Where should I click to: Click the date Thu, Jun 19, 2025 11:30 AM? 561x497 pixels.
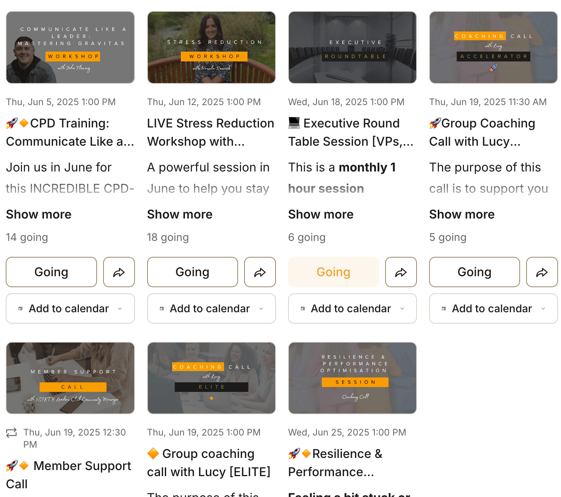pos(488,102)
